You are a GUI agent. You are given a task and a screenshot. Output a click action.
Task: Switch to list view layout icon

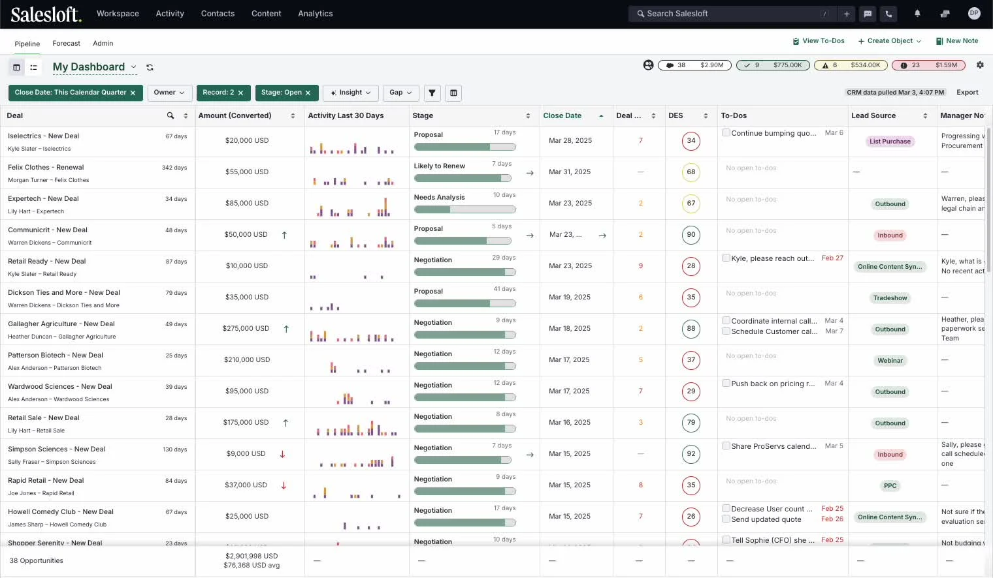34,67
